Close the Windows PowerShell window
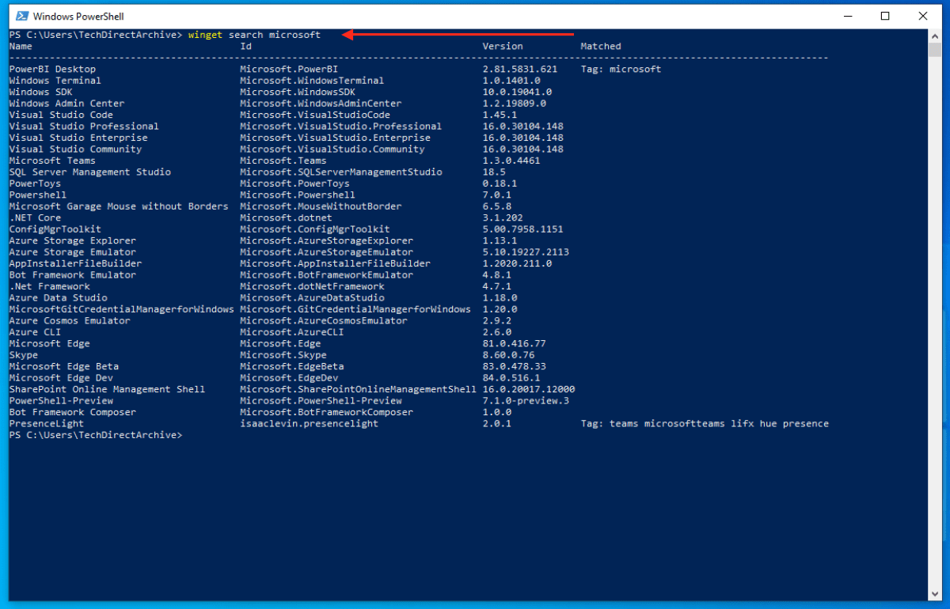Screen dimensions: 950x609 click(922, 16)
